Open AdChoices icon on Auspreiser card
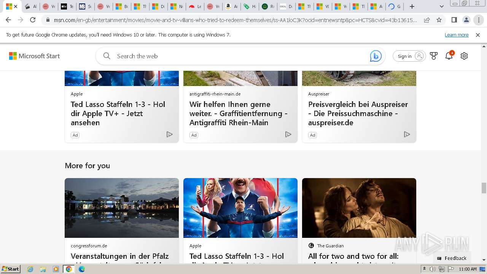The image size is (487, 274). [x=407, y=134]
